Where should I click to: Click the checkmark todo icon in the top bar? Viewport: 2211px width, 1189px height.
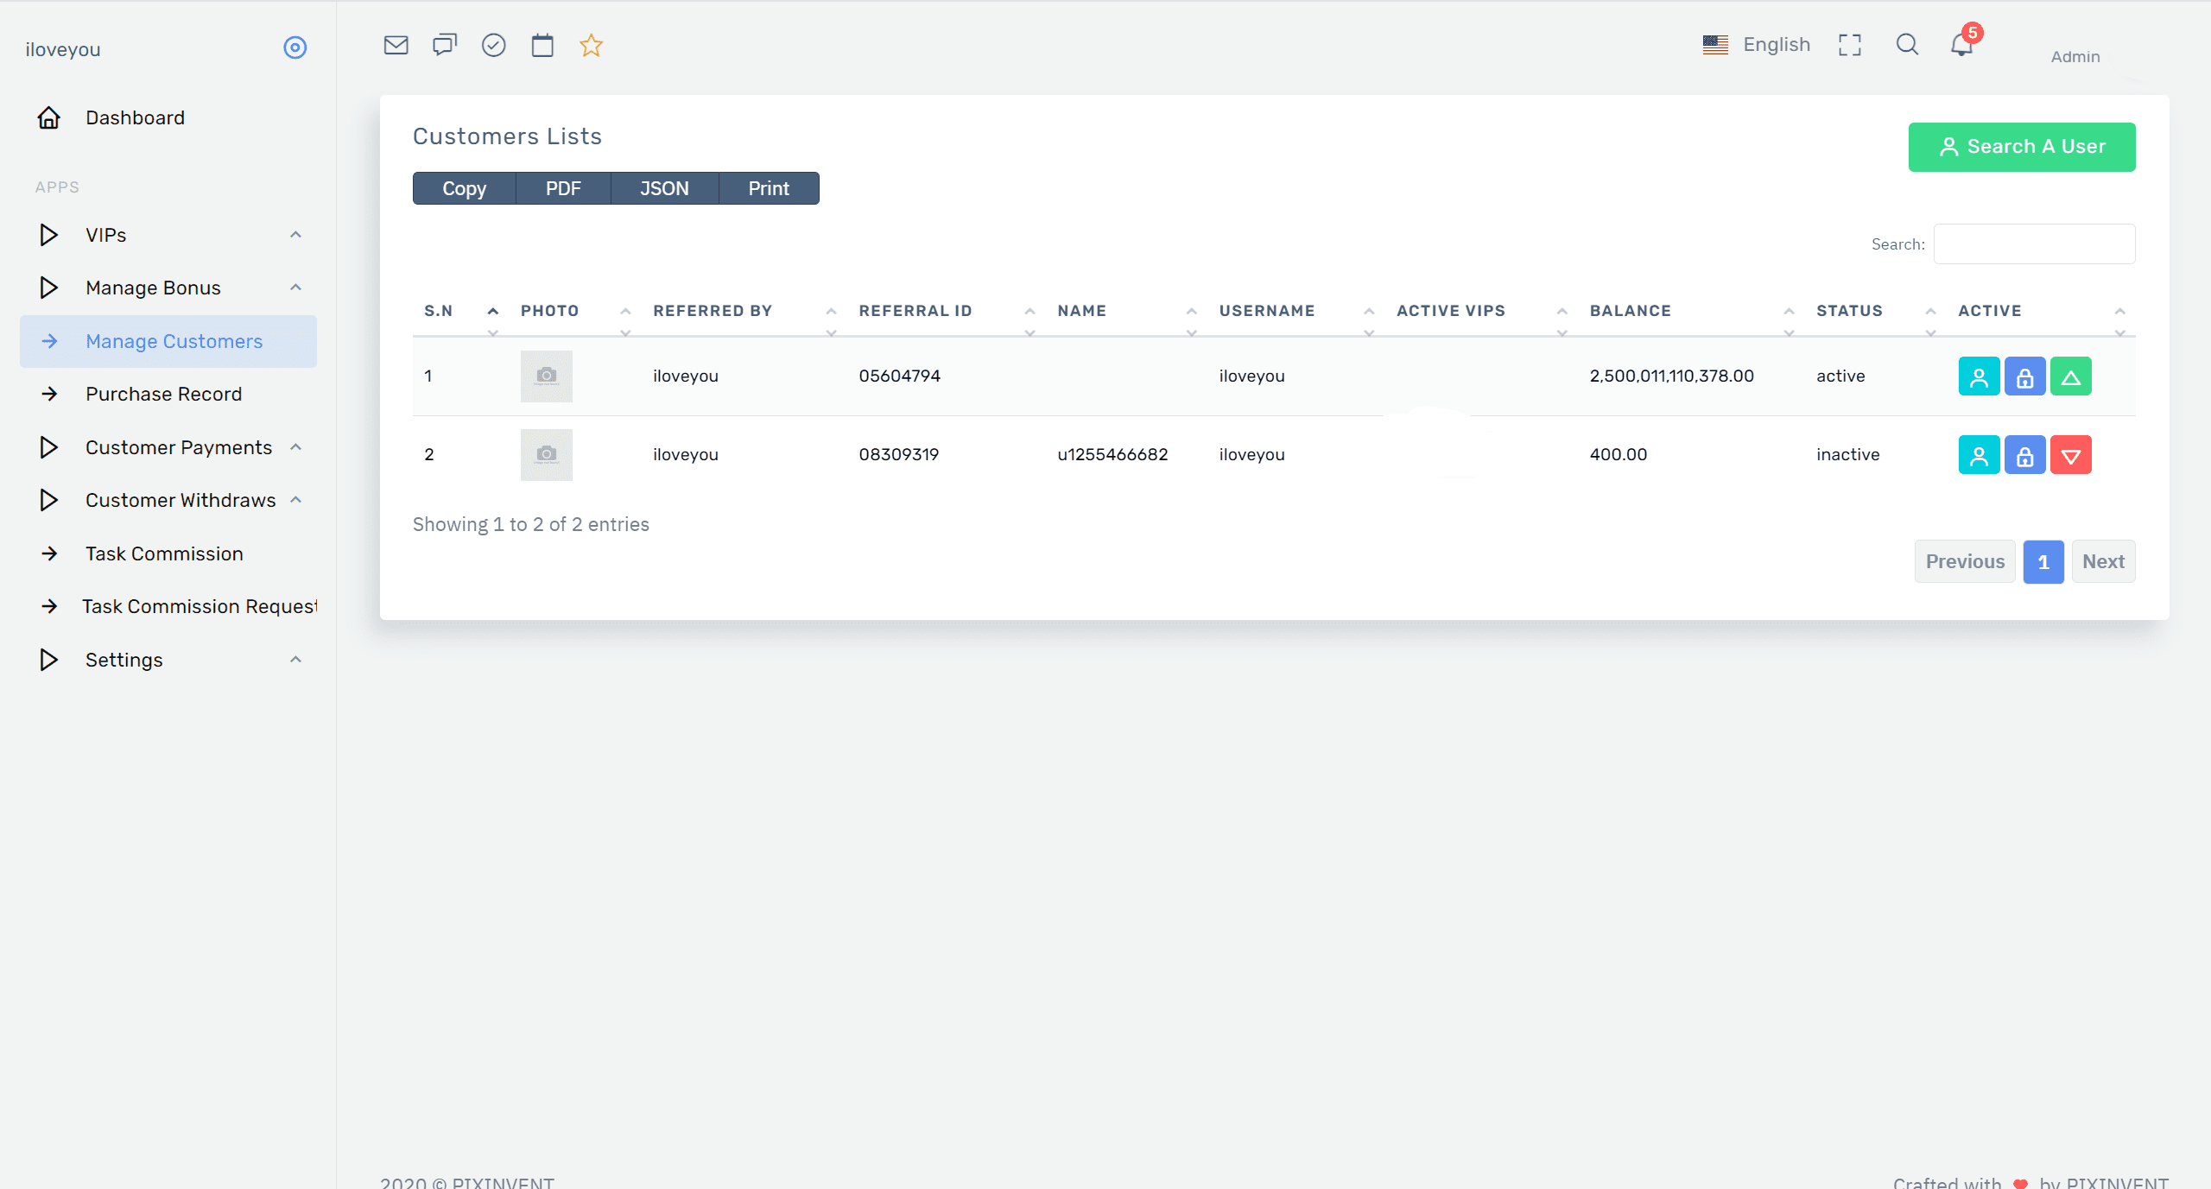click(493, 45)
